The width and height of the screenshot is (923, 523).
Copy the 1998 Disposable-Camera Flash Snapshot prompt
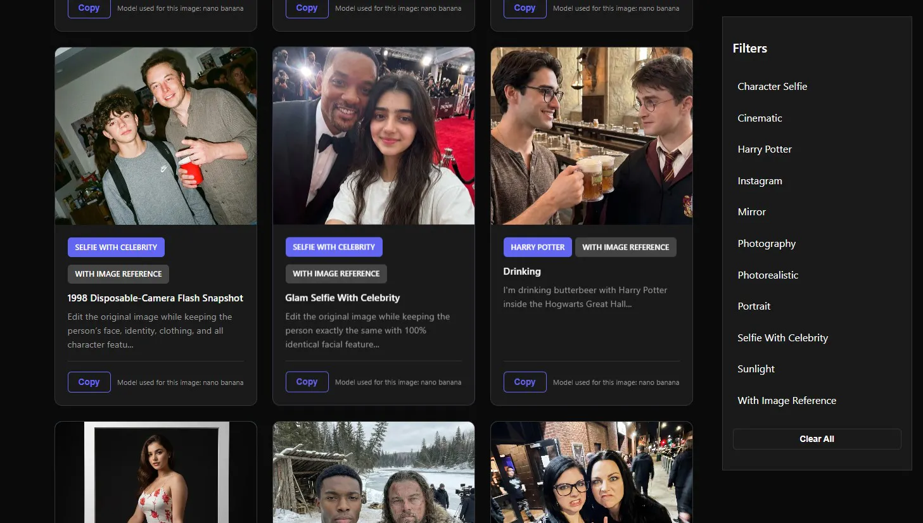click(89, 382)
